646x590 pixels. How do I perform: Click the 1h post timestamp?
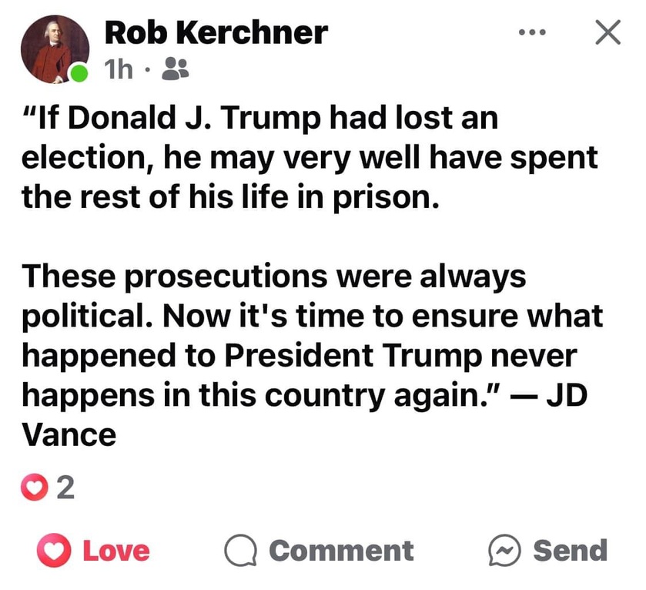pyautogui.click(x=119, y=69)
